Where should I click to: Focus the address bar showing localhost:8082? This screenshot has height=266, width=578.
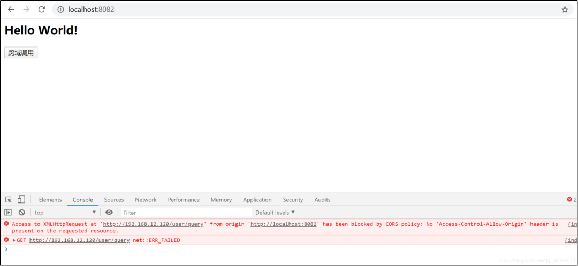(313, 10)
